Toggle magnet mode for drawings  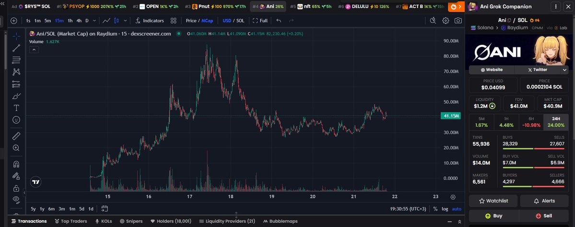tap(16, 164)
